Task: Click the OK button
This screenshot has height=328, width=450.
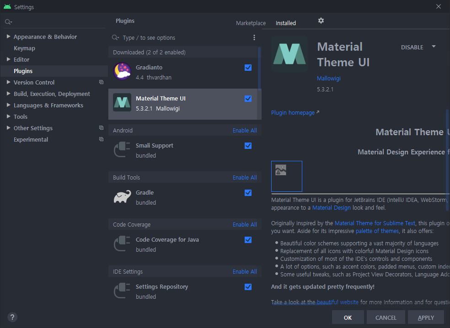Action: click(x=348, y=317)
